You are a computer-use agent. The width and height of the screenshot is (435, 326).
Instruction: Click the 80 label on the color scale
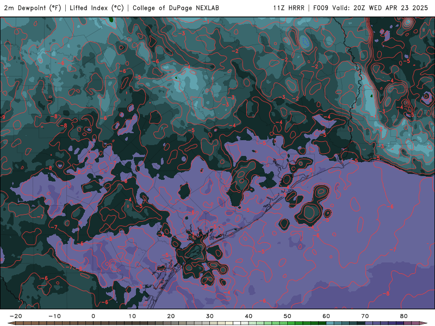tap(404, 316)
